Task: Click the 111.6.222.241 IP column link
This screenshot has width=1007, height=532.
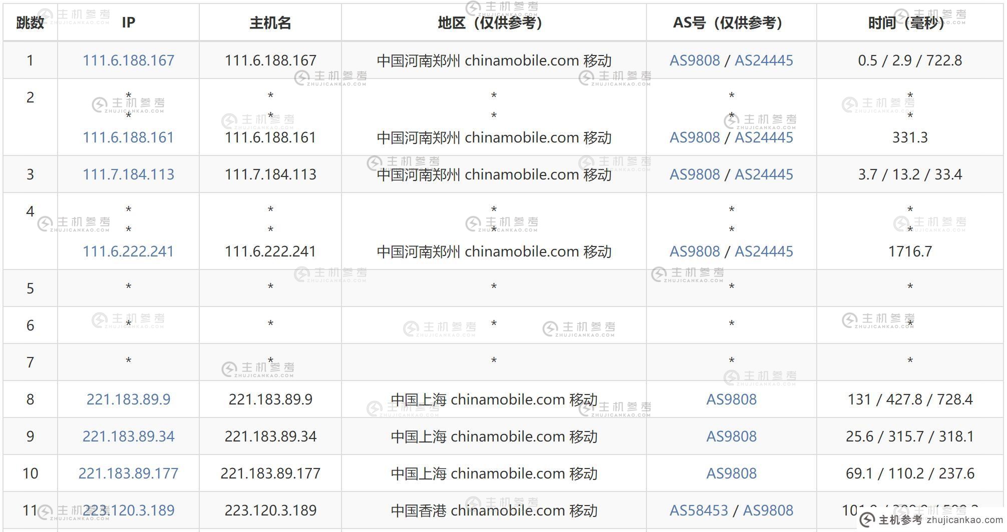Action: point(128,251)
